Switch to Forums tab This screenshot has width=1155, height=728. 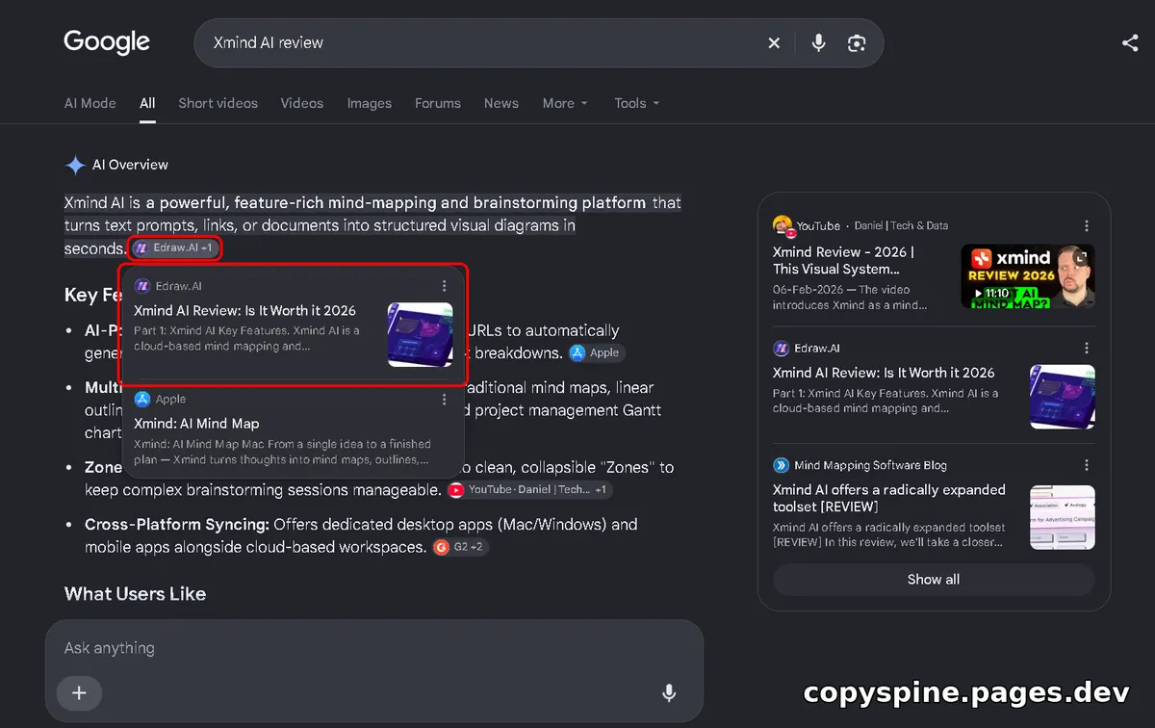[x=438, y=103]
